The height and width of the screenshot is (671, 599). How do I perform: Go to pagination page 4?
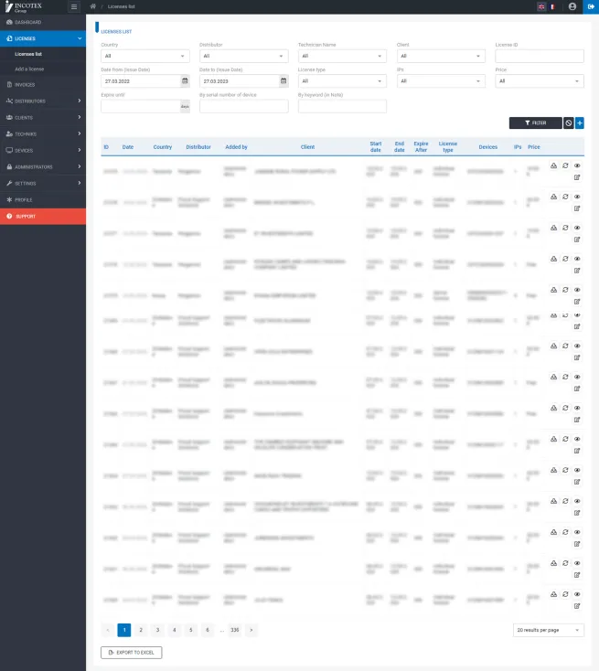tap(175, 630)
